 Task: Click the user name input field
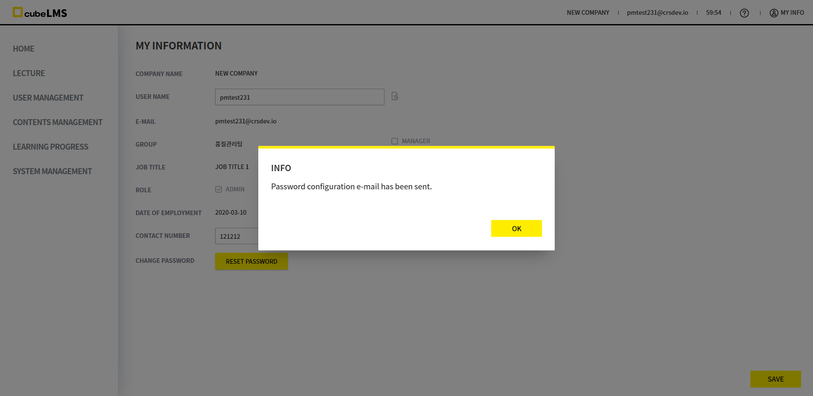[x=299, y=97]
